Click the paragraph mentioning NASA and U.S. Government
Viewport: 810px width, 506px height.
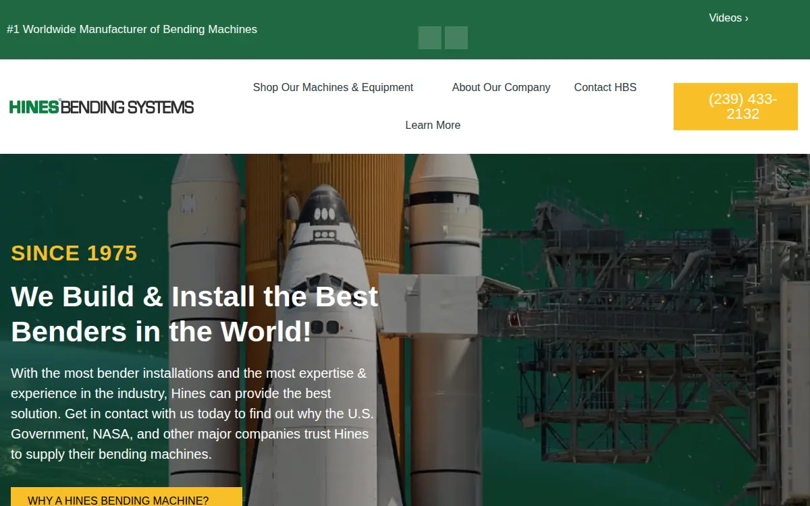(192, 414)
